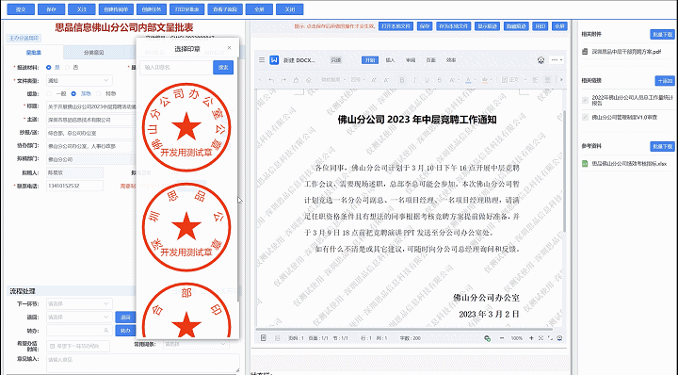Click the align icon in editor toolbar
This screenshot has height=375, width=678.
tap(535, 80)
